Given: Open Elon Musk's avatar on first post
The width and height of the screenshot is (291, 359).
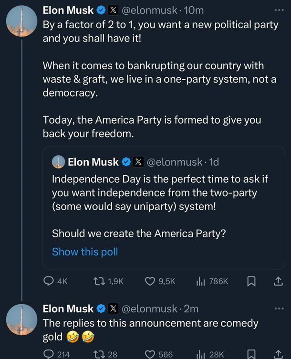Looking at the screenshot, I should click(x=21, y=21).
